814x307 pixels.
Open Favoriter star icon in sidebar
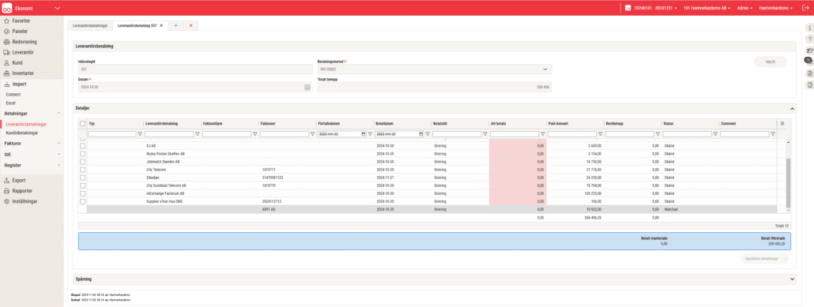pyautogui.click(x=7, y=21)
